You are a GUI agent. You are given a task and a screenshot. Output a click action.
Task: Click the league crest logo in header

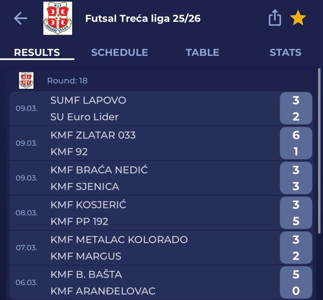tap(58, 18)
